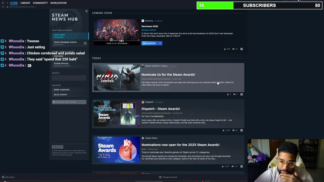Image resolution: width=324 pixels, height=182 pixels.
Task: Click the upcoming events count badge
Action: pos(85,43)
